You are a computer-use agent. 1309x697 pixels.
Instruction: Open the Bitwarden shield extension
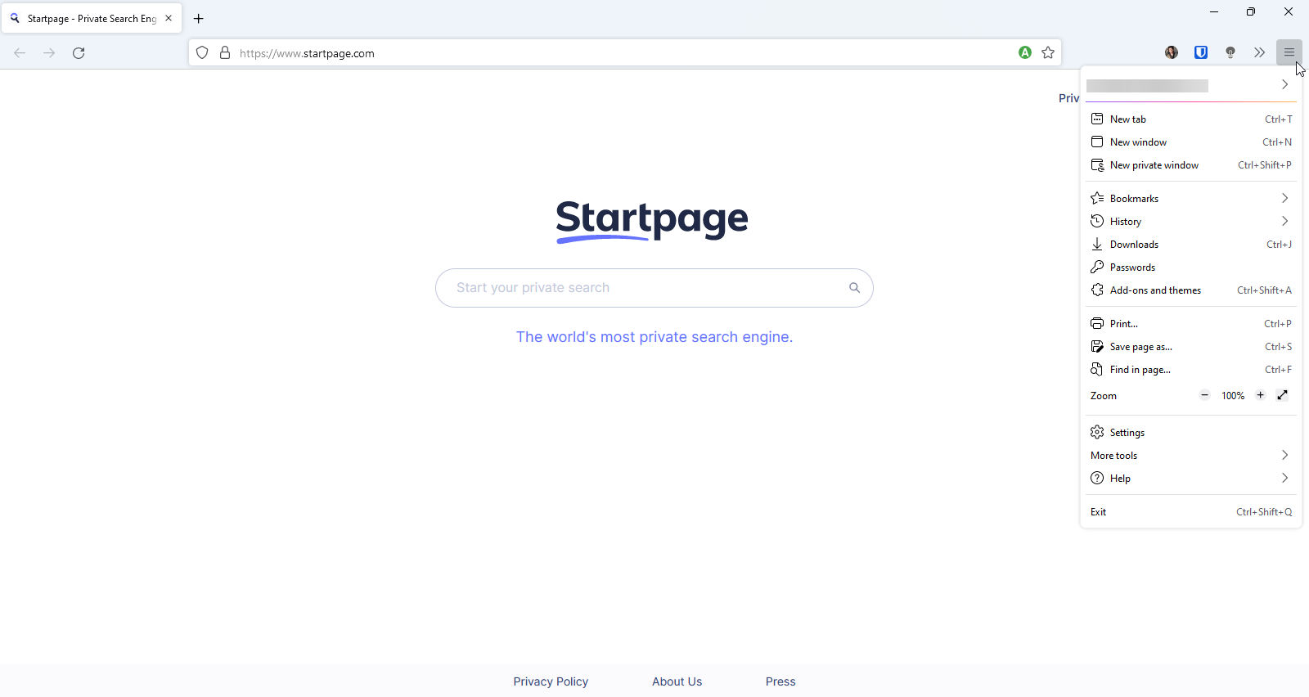(x=1201, y=52)
